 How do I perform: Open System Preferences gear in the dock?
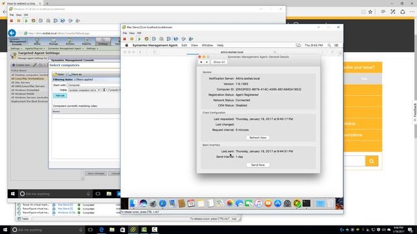(287, 203)
